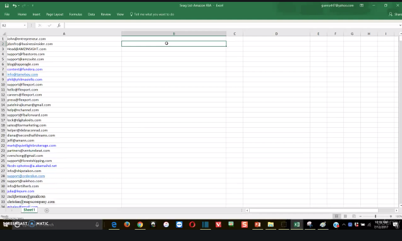The height and width of the screenshot is (241, 402).
Task: Expand the formula bar with the chevron
Action: [x=400, y=25]
